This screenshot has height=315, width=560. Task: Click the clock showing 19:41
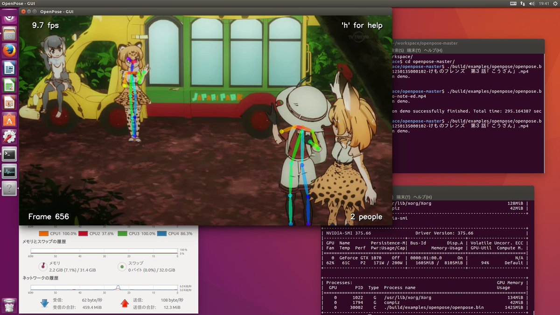544,4
